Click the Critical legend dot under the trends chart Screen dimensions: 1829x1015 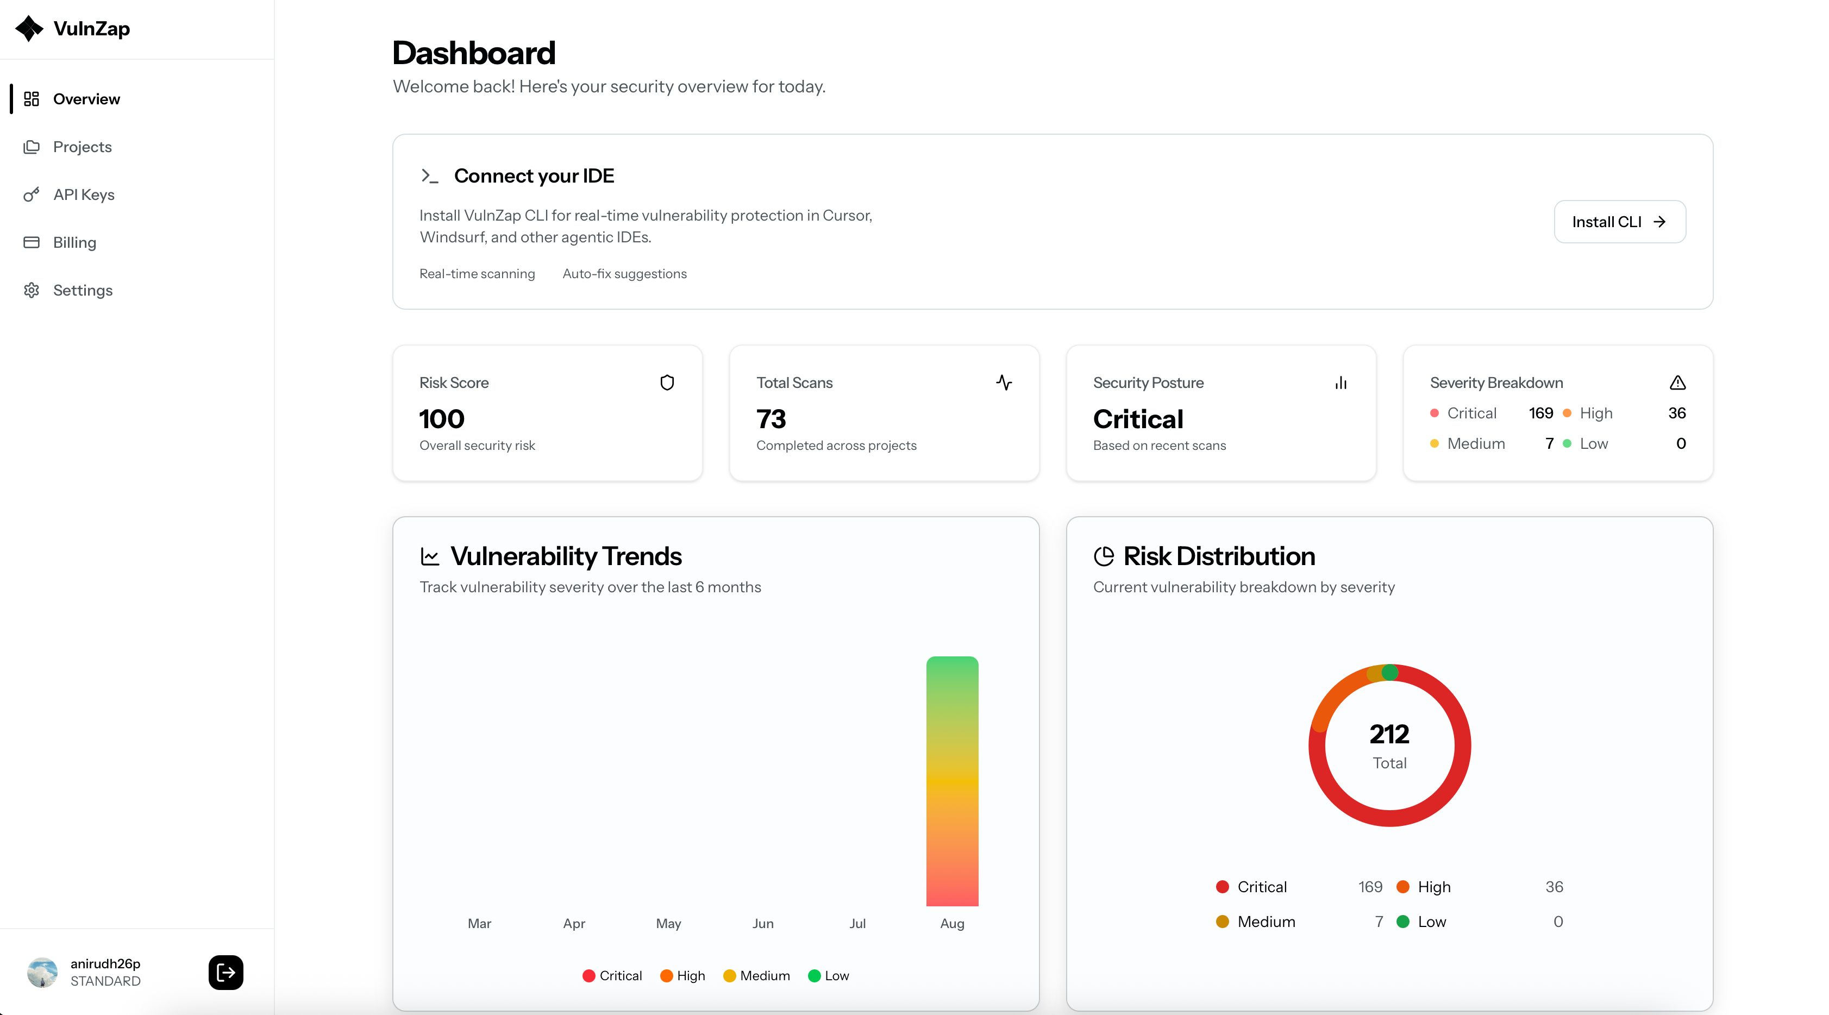[x=590, y=975]
